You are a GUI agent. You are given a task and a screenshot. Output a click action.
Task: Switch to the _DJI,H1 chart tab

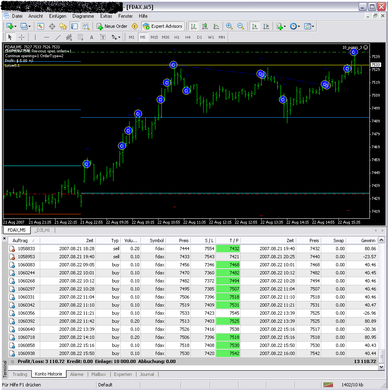(x=42, y=230)
